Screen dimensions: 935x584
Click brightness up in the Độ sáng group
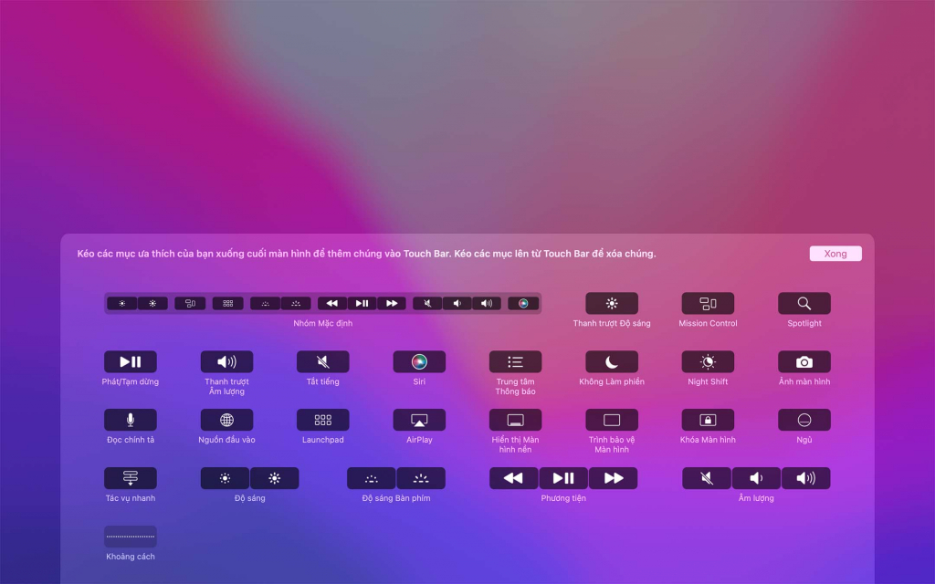tap(274, 478)
